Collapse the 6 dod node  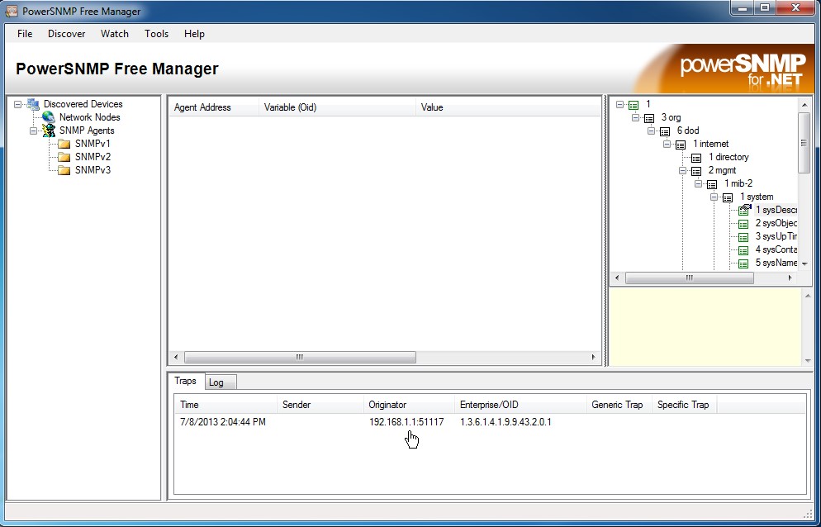point(652,131)
